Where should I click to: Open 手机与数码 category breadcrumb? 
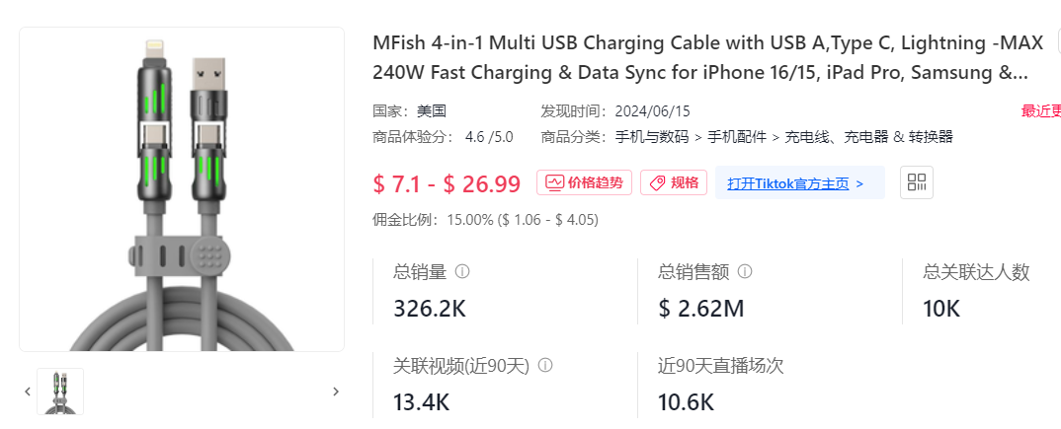[x=651, y=137]
